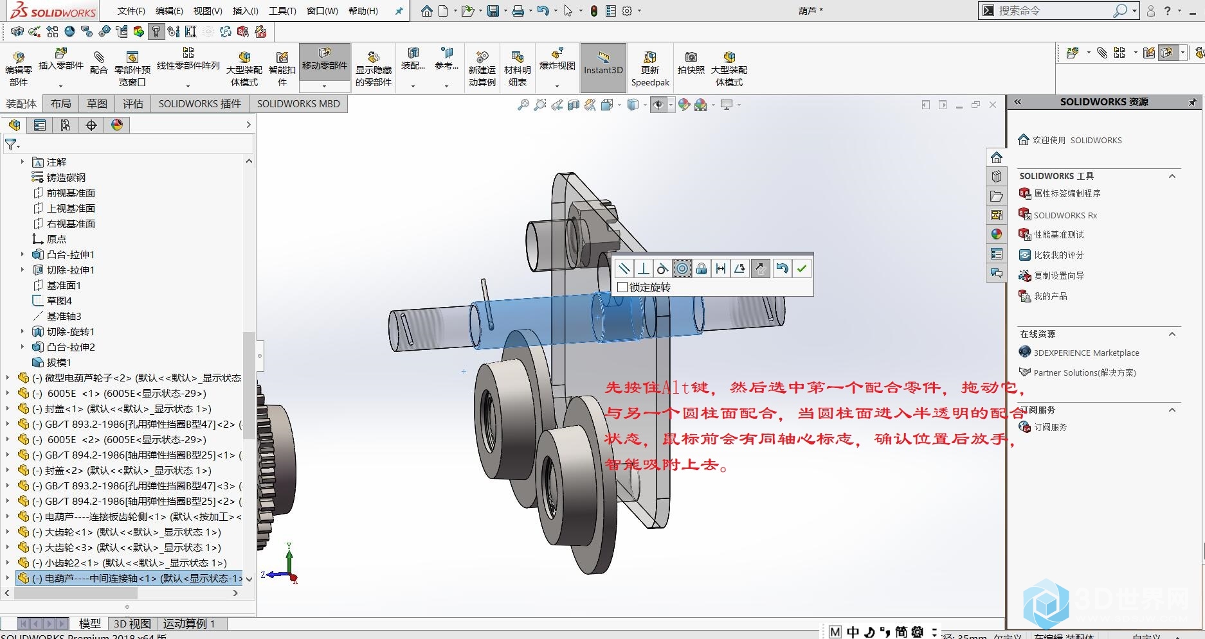Open 文件(F) menu

tap(131, 11)
